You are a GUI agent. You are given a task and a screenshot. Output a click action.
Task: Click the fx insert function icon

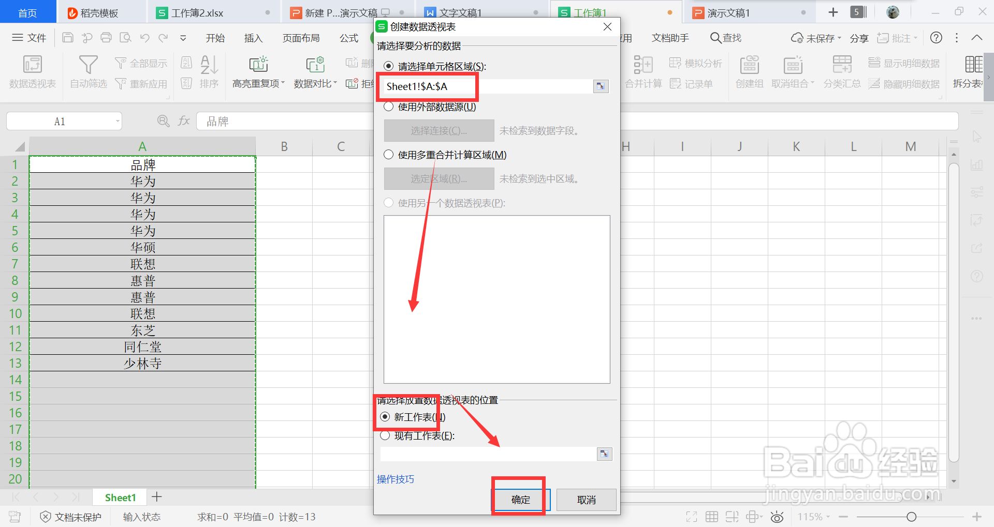pos(184,121)
